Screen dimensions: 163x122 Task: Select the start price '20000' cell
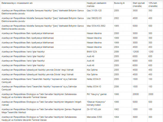pyautogui.click(x=140, y=96)
